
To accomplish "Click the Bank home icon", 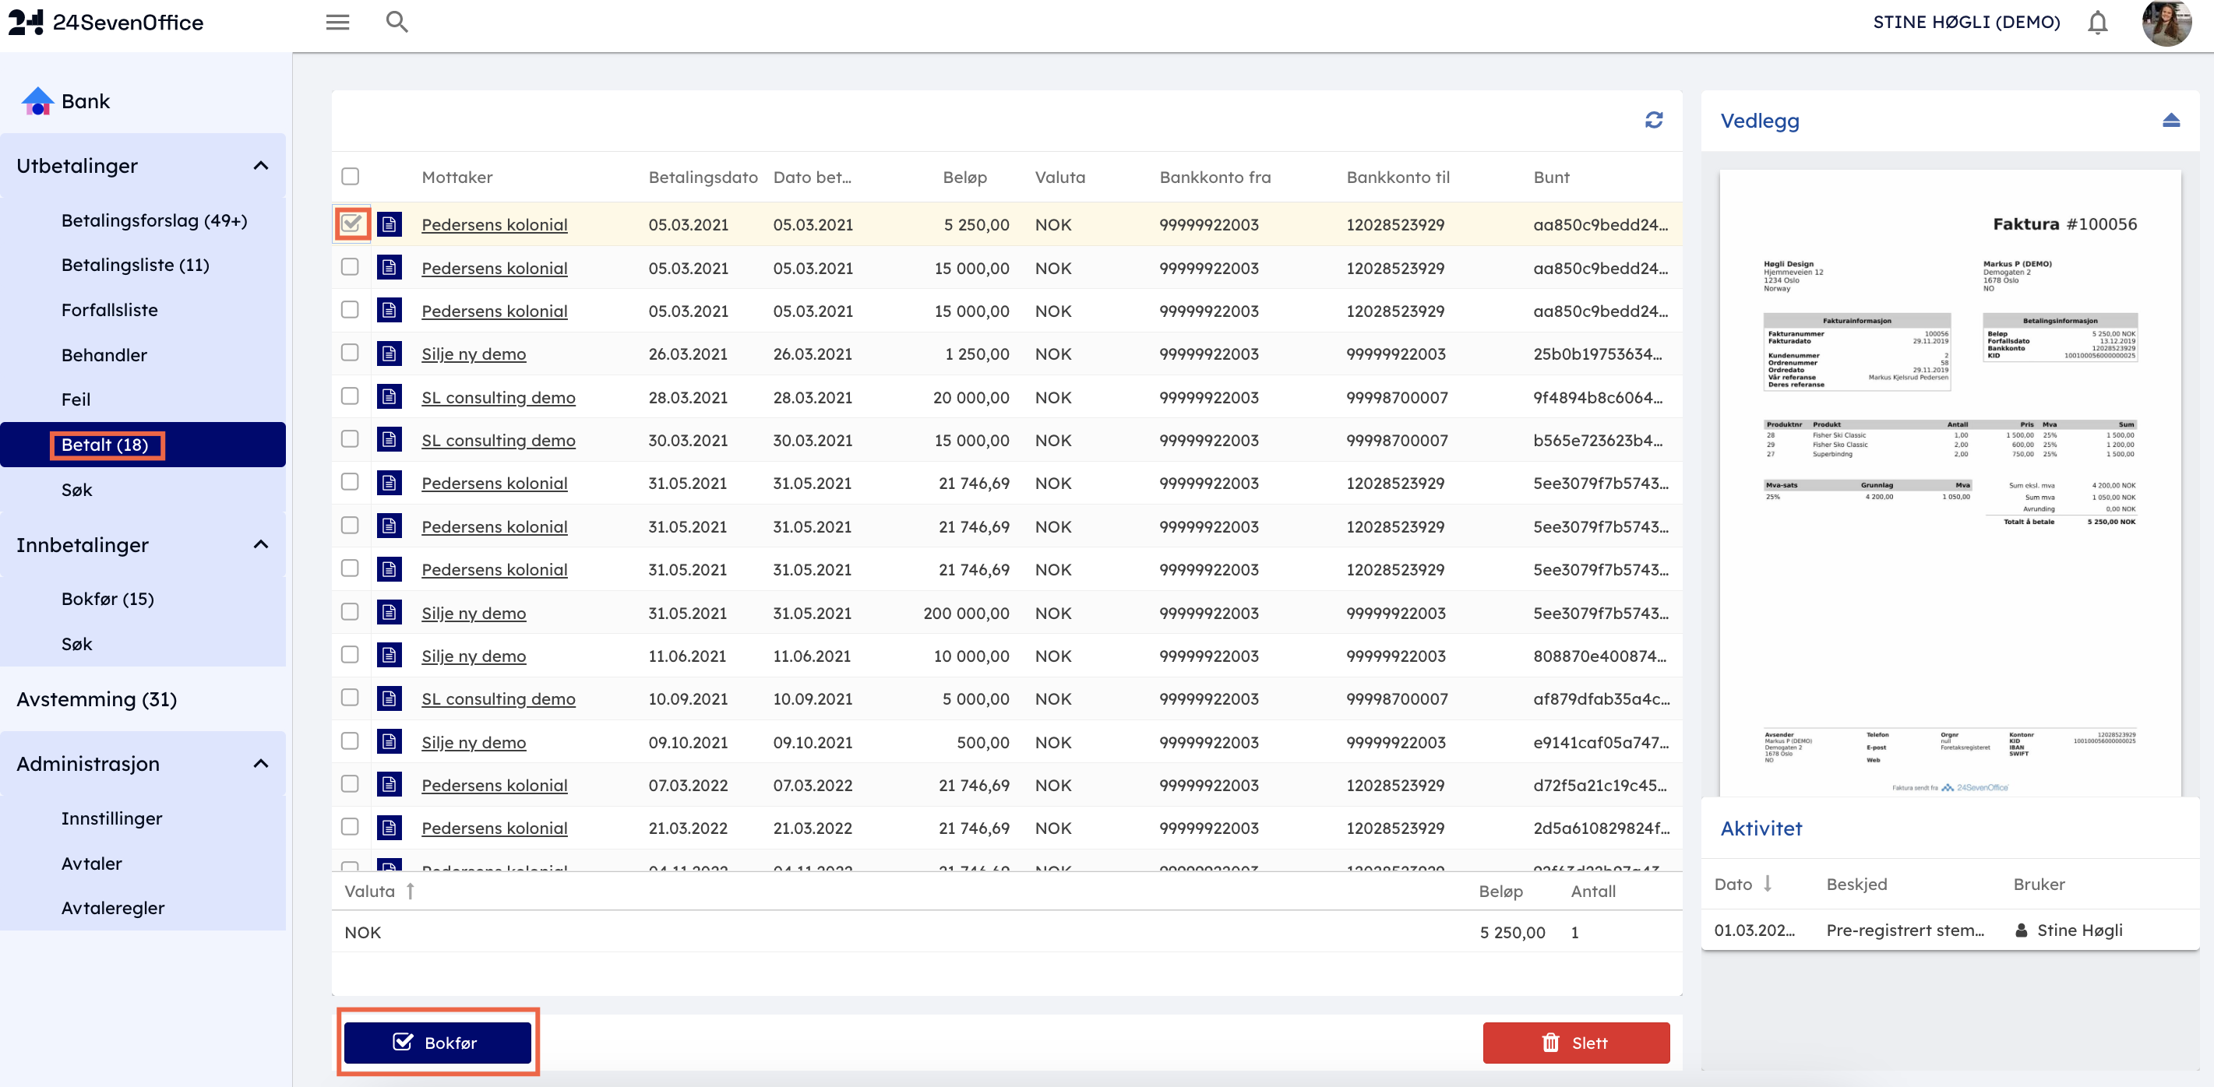I will point(37,101).
